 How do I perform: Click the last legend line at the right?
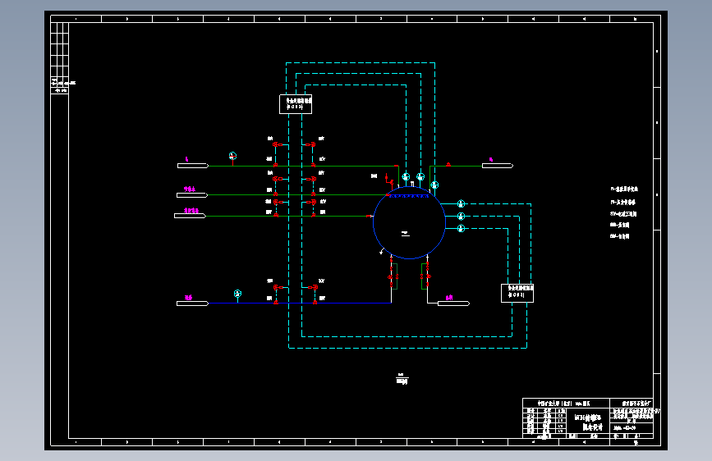(619, 236)
